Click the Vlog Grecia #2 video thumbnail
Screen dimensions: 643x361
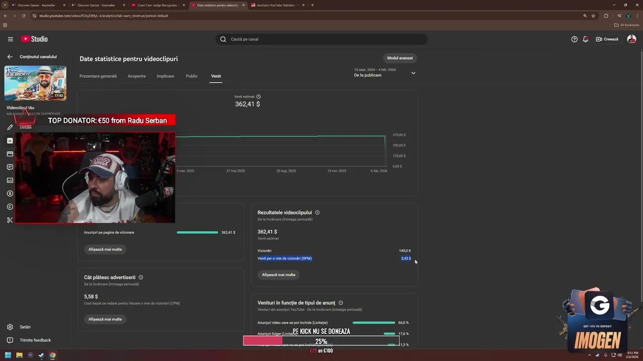(x=35, y=83)
